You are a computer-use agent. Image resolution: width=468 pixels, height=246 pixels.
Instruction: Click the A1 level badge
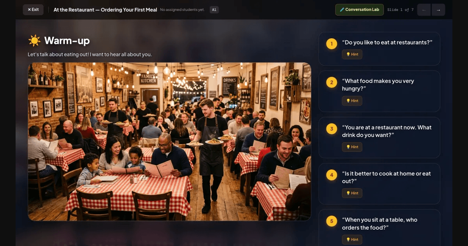click(214, 10)
